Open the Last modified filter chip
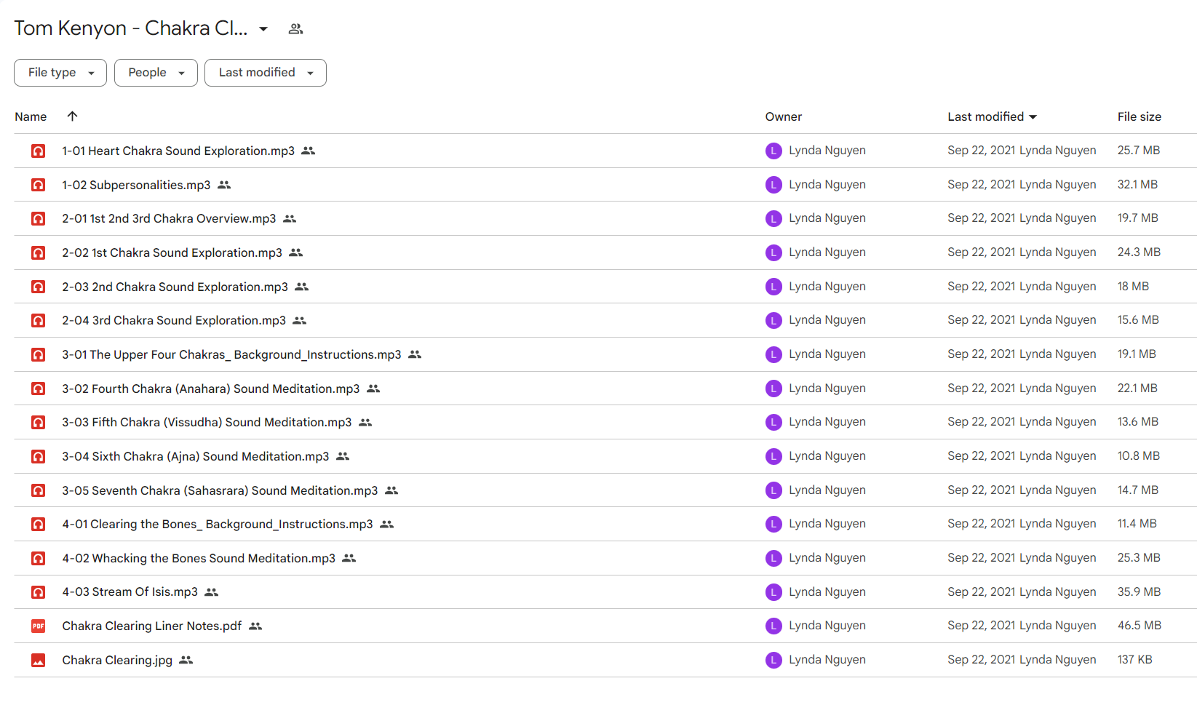Screen dimensions: 1197x713 point(266,73)
